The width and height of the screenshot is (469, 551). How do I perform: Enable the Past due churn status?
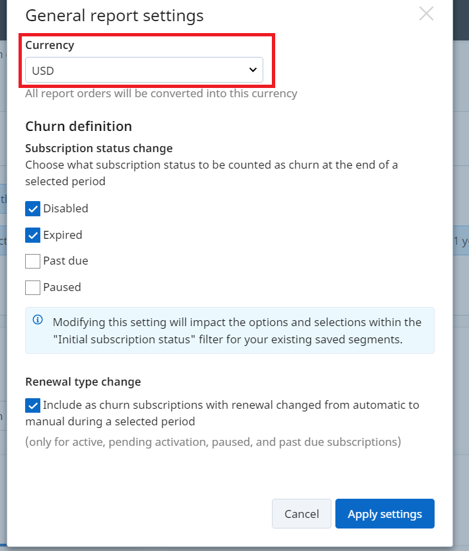coord(32,261)
